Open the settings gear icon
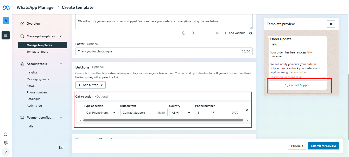 pos(6,143)
